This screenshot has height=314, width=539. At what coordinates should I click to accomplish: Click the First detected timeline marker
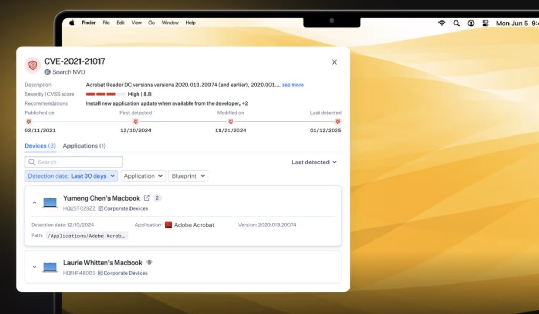(x=135, y=121)
